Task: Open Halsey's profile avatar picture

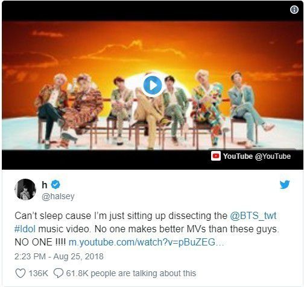Action: (25, 190)
